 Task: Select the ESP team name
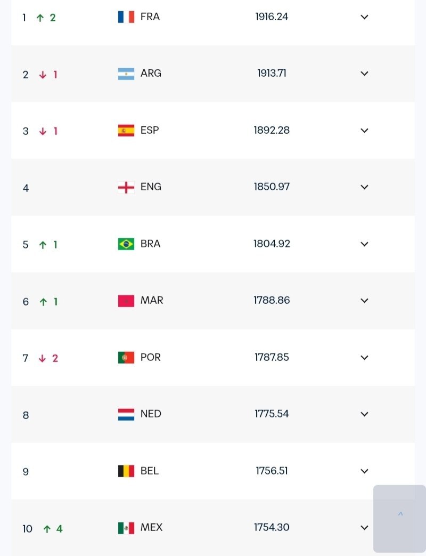point(150,130)
